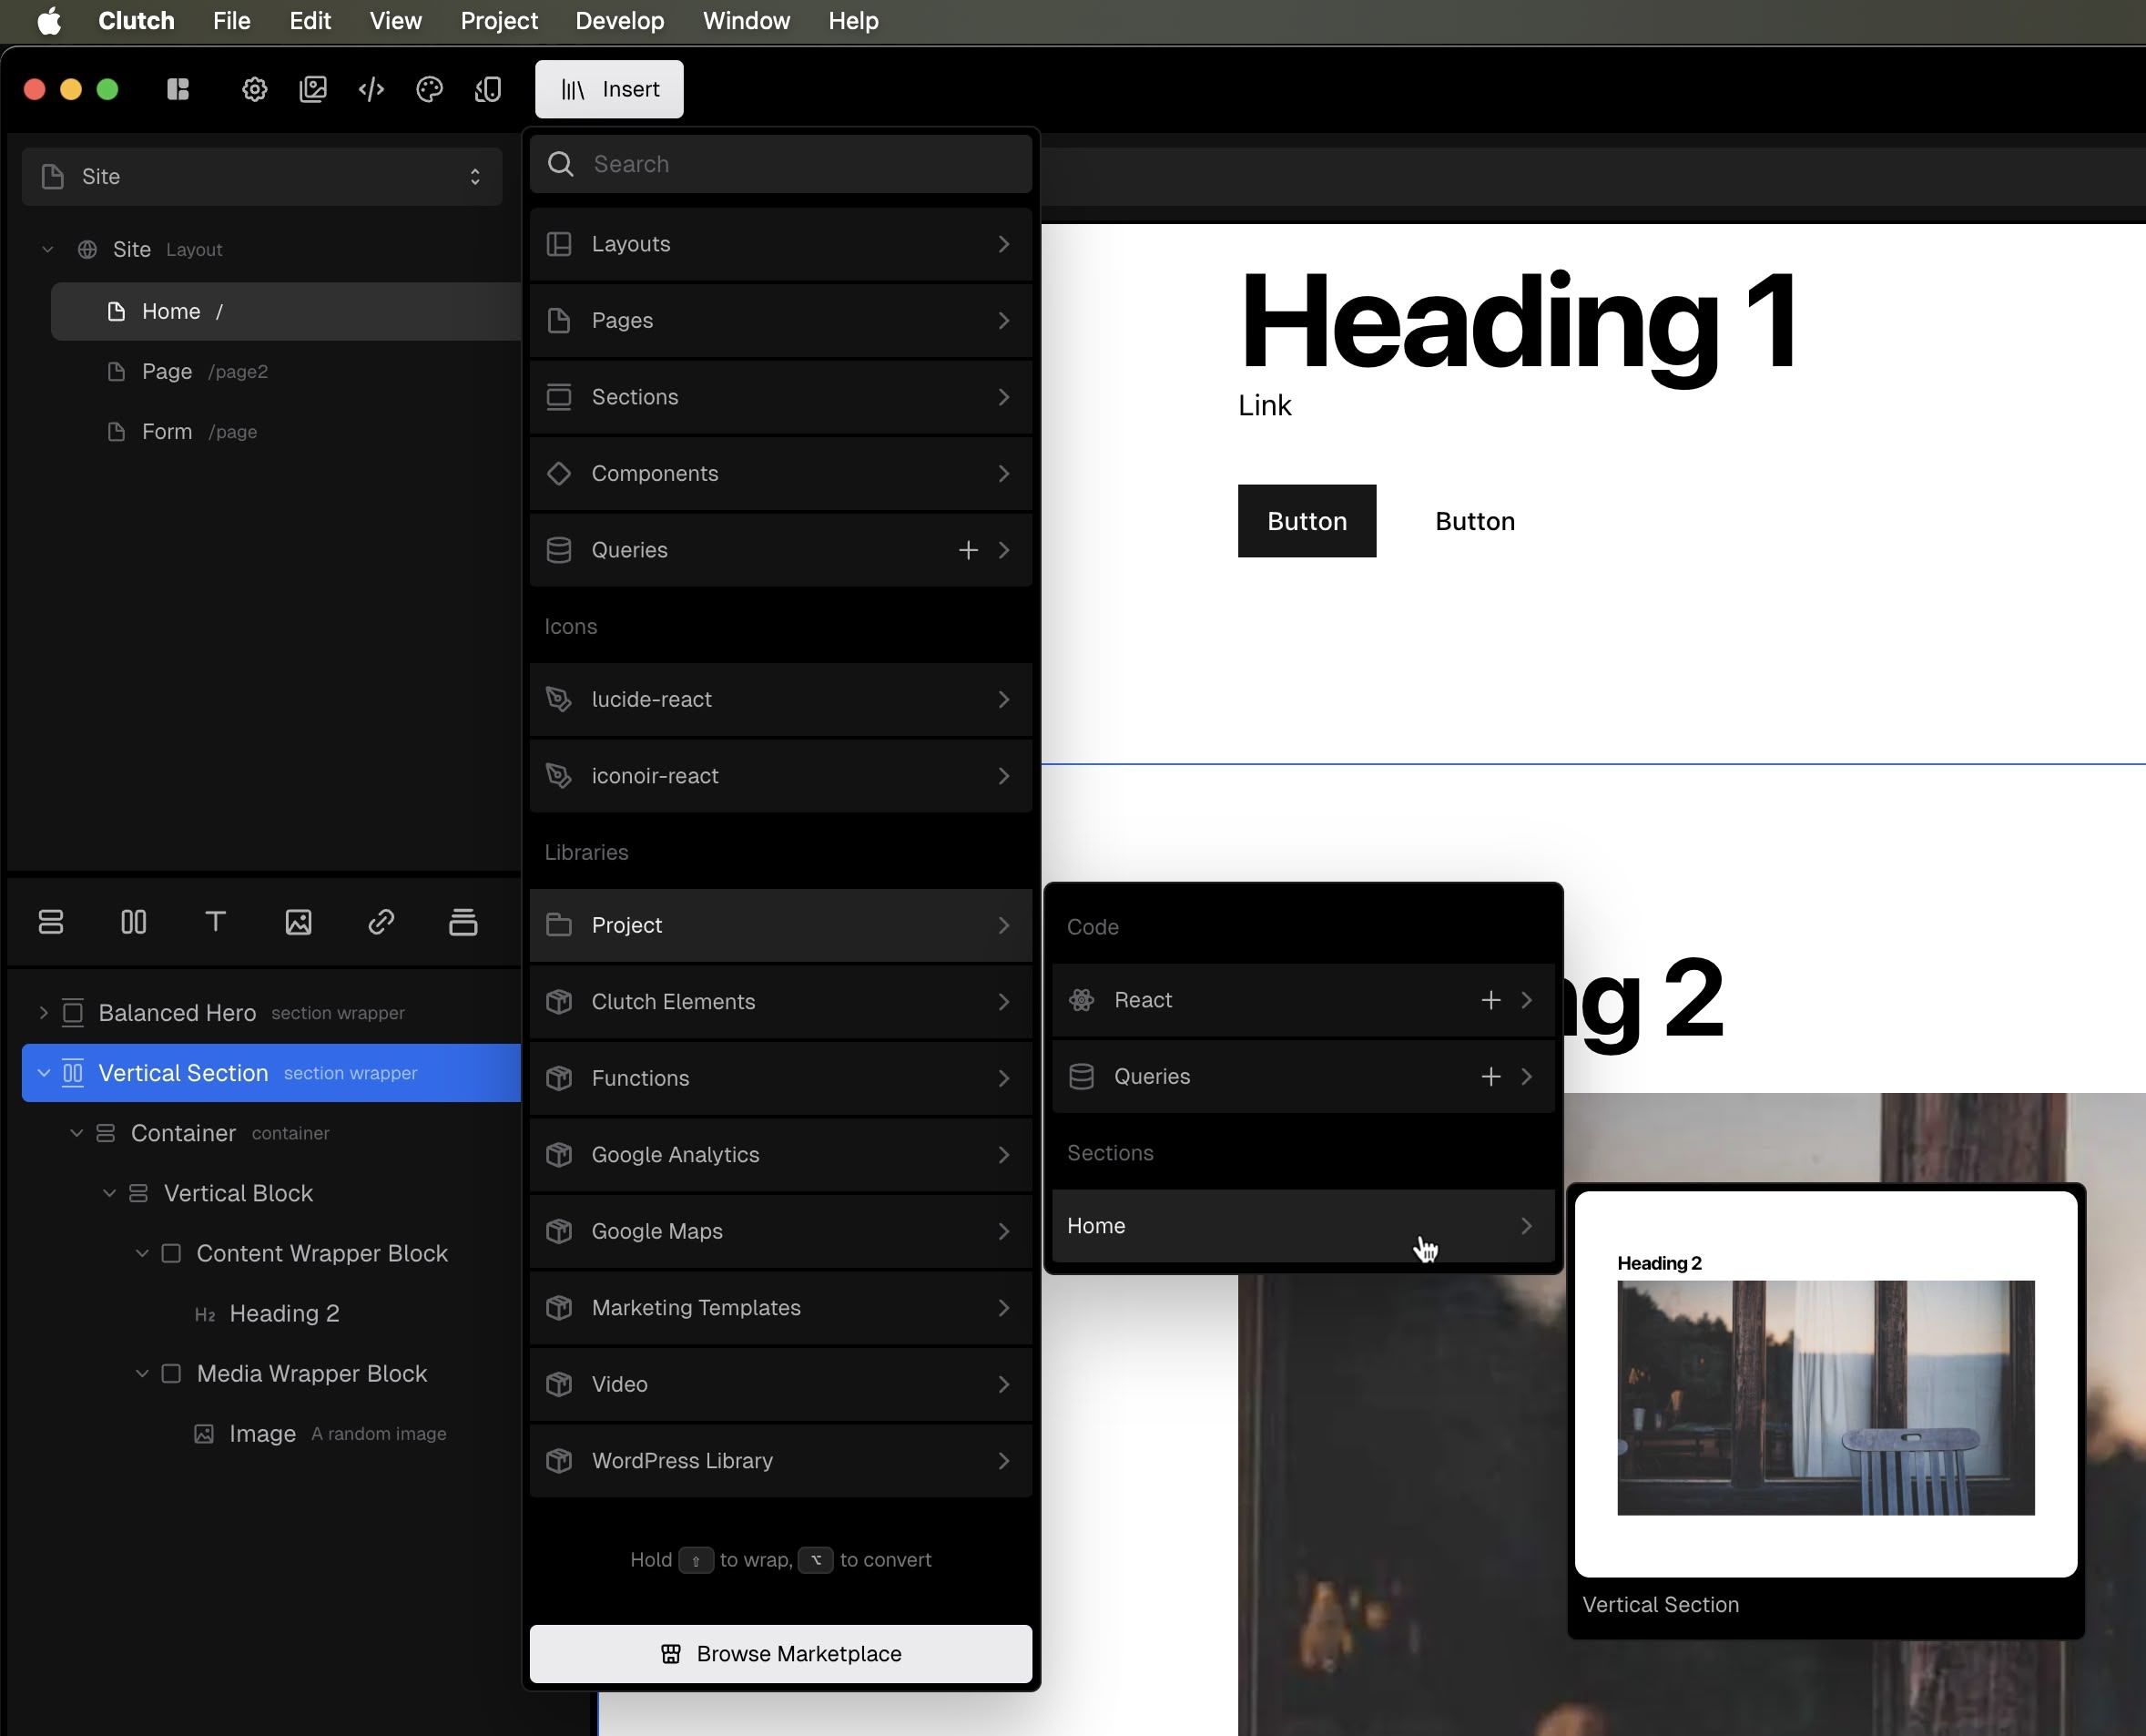Open the Project menu in menu bar
Image resolution: width=2146 pixels, height=1736 pixels.
[499, 21]
